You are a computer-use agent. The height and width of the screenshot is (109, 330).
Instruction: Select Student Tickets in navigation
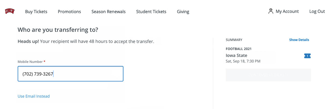point(151,11)
